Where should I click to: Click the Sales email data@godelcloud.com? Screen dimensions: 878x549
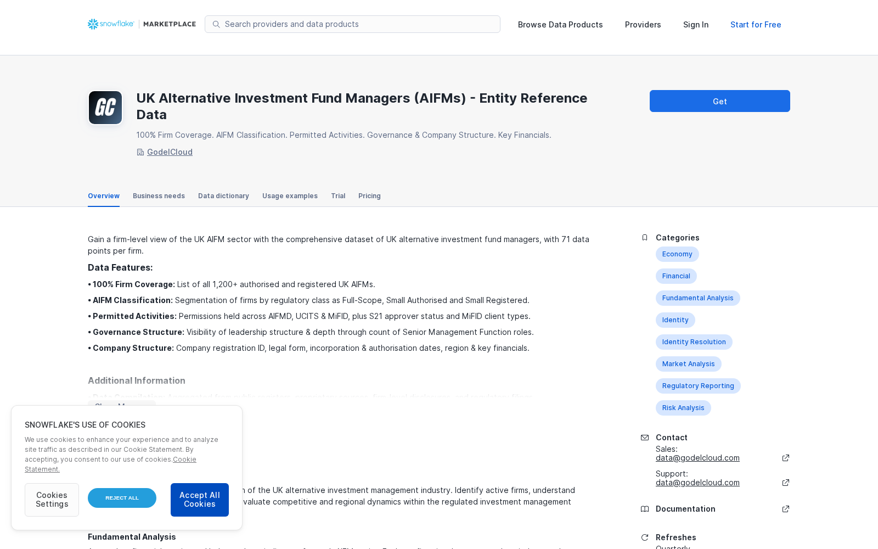[697, 458]
